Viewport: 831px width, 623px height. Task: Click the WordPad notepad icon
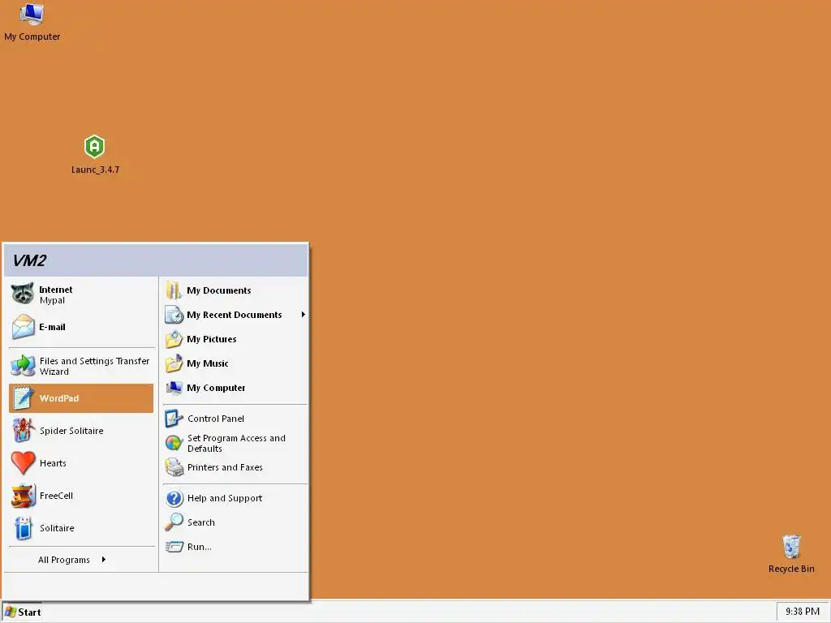coord(23,397)
